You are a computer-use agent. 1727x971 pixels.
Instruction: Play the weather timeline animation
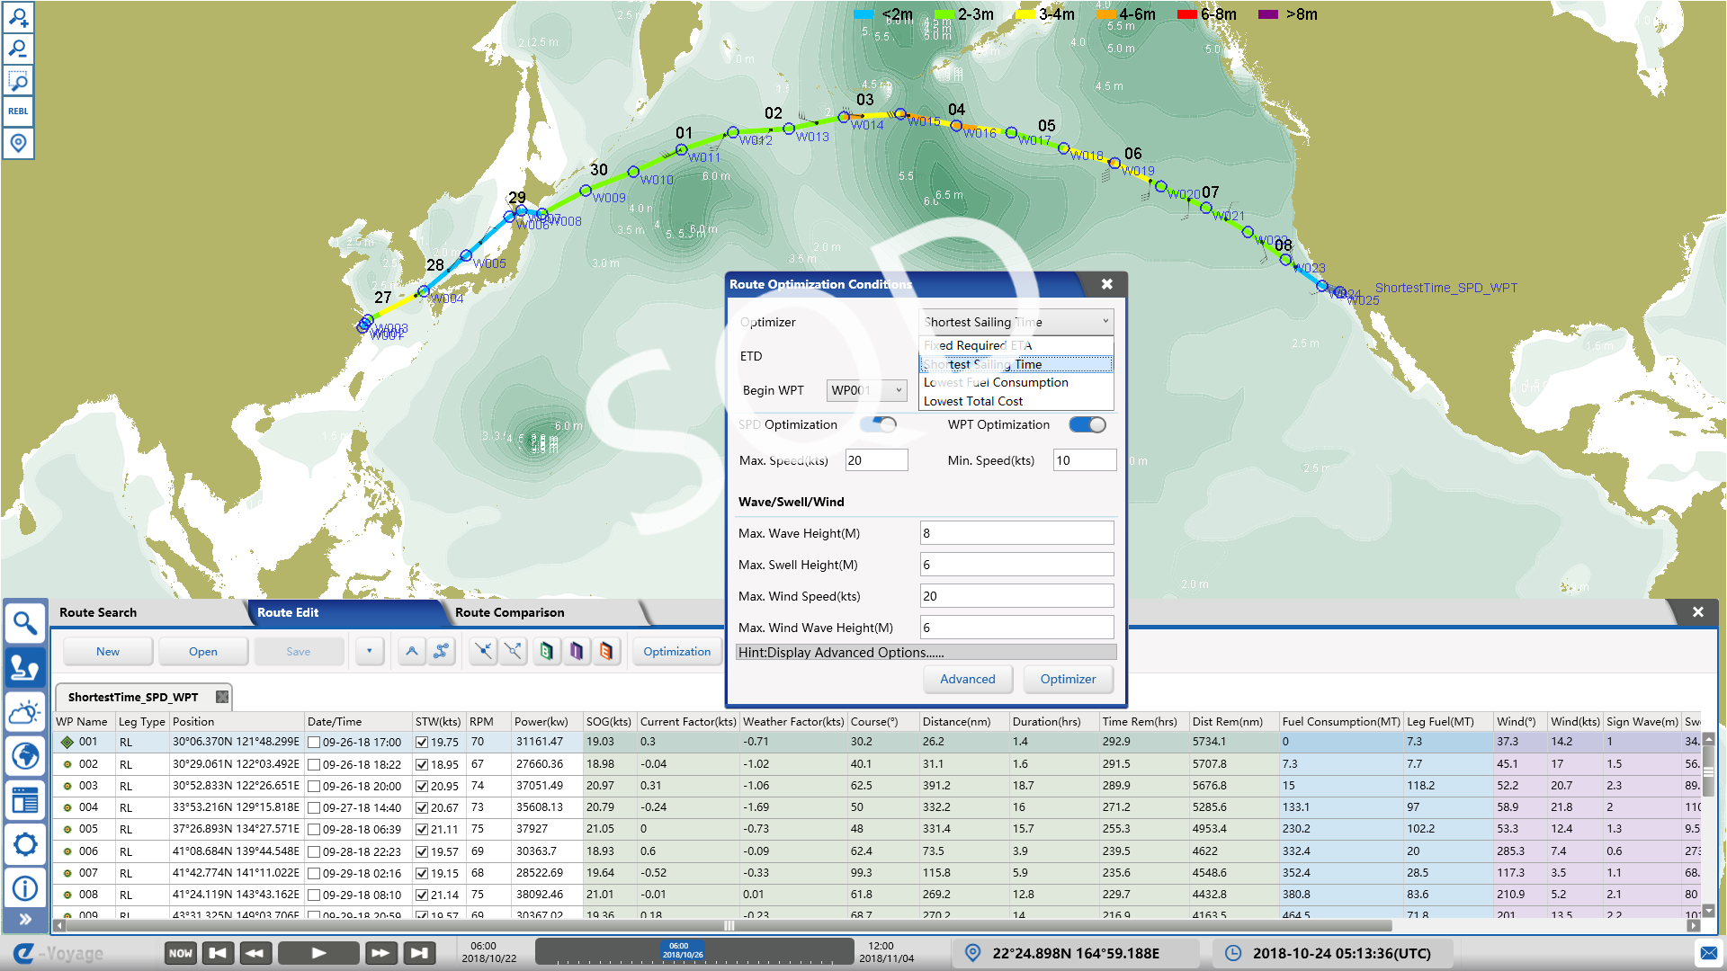[318, 953]
